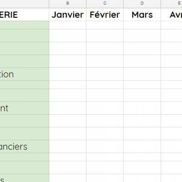Select the empty cell directly below Janvier

[x=68, y=25]
